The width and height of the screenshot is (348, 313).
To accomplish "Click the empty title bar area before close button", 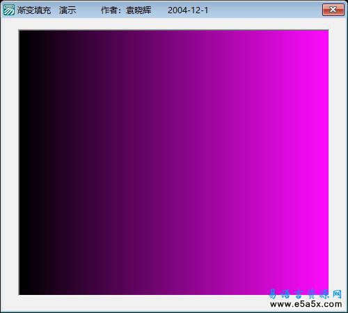I will pyautogui.click(x=264, y=10).
